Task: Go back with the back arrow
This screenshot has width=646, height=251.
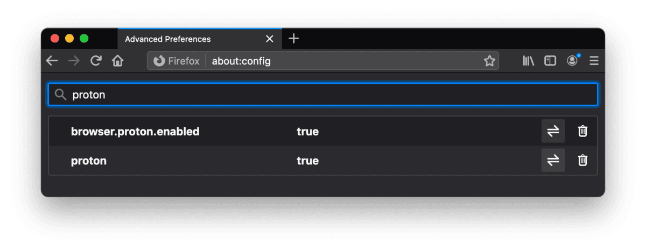Action: 52,61
